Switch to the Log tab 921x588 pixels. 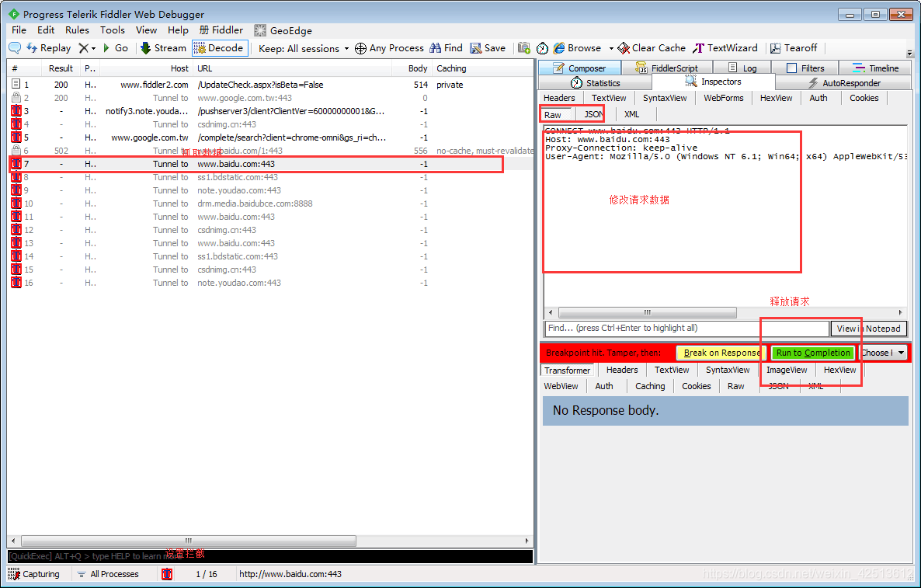coord(742,68)
